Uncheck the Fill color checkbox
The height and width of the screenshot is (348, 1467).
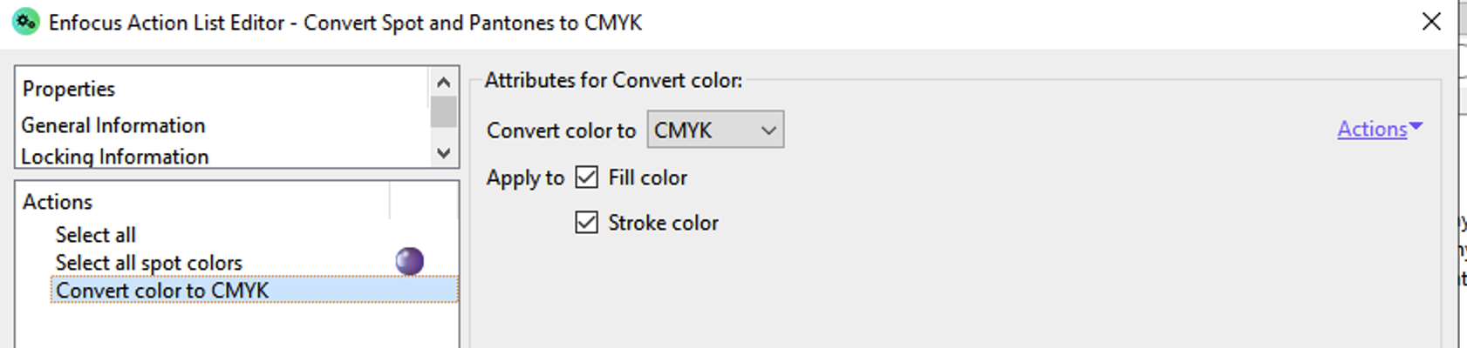[x=587, y=177]
